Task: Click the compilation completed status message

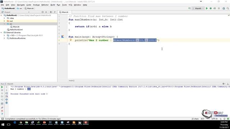Action: 33,119
